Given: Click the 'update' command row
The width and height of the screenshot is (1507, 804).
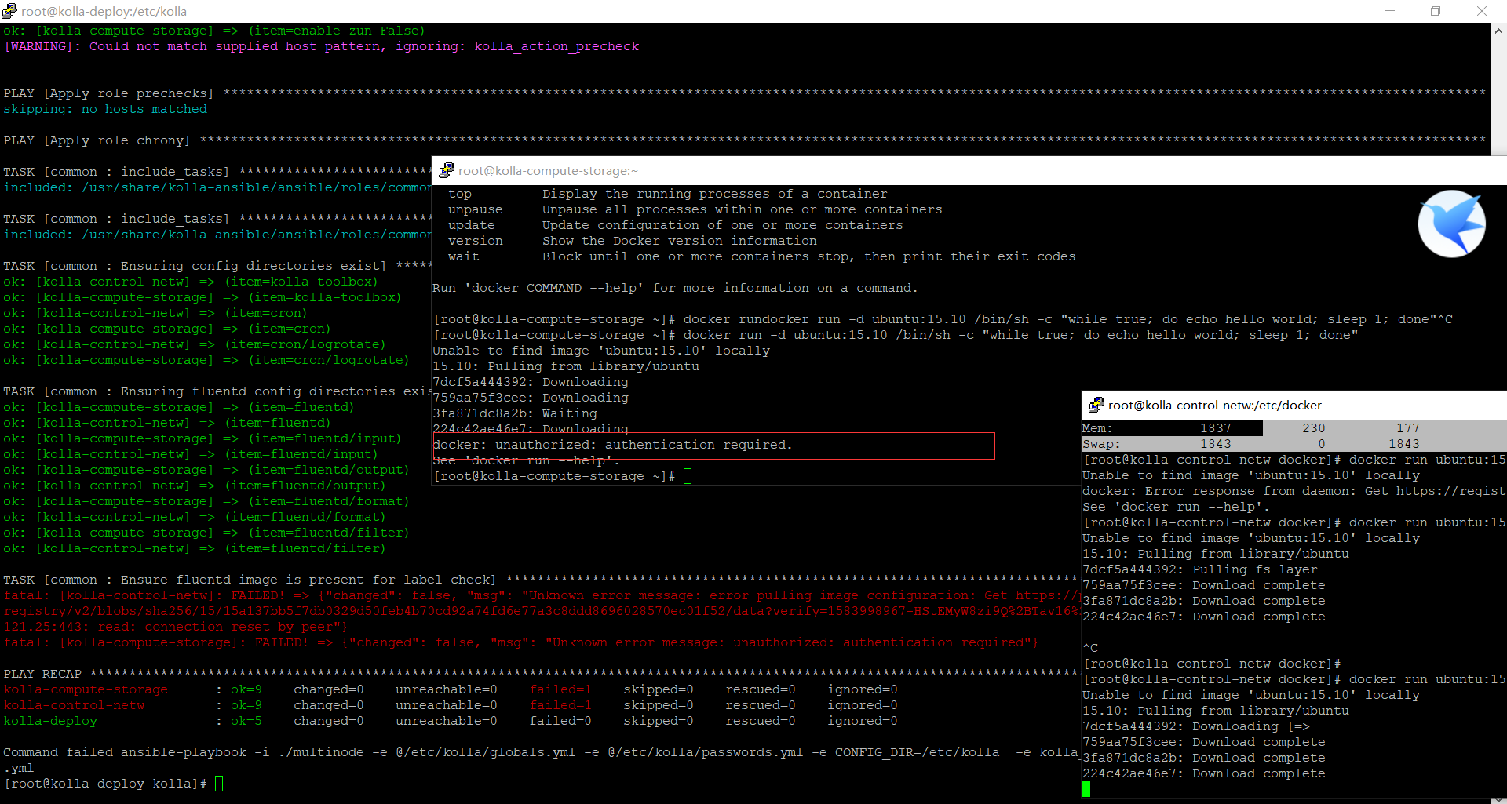Looking at the screenshot, I should pyautogui.click(x=675, y=225).
